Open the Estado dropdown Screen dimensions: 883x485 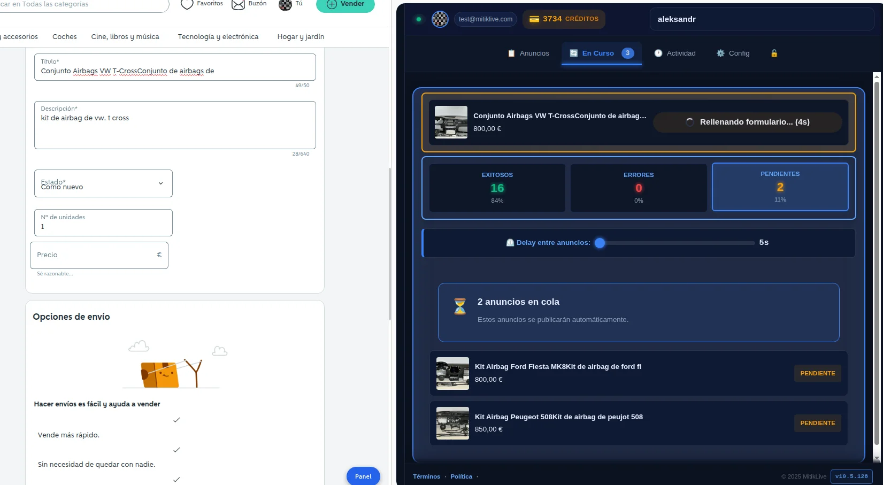[103, 183]
